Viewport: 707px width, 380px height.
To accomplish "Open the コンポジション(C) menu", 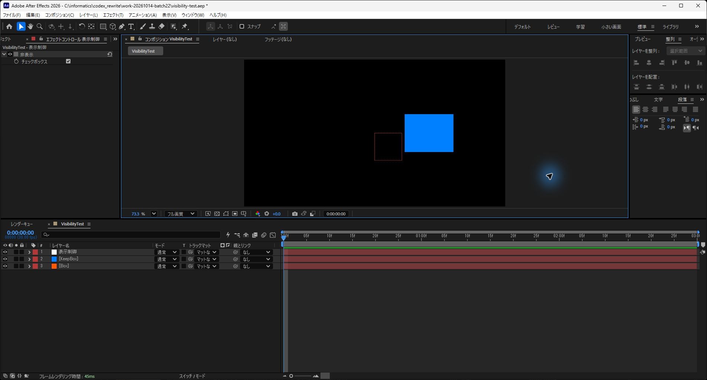I will point(59,15).
